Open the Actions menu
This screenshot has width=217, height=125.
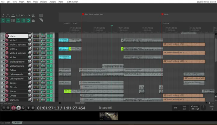click(x=53, y=2)
